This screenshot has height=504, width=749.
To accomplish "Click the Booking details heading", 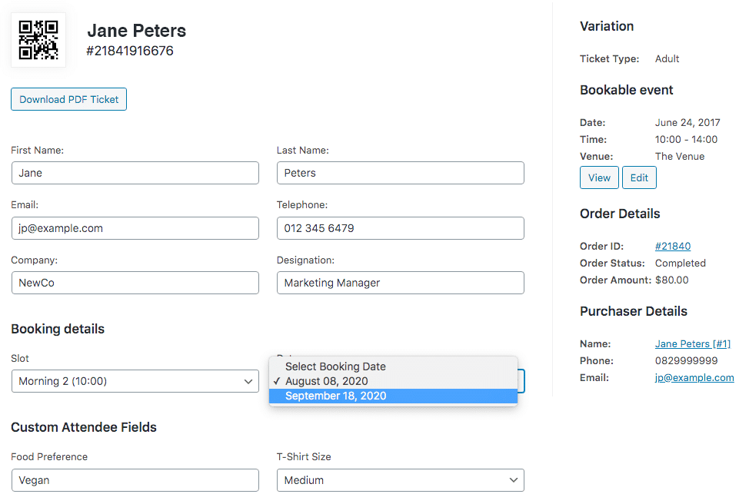I will pos(58,329).
